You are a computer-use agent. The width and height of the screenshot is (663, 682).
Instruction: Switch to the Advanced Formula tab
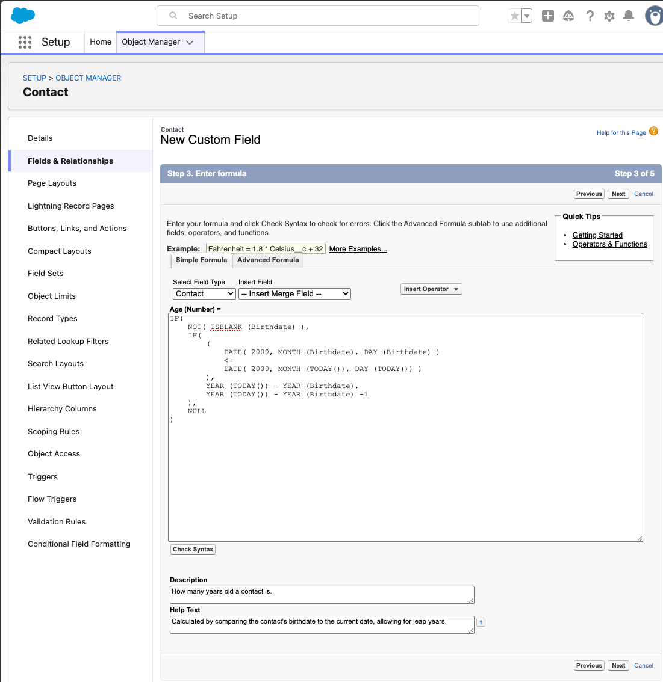(268, 260)
